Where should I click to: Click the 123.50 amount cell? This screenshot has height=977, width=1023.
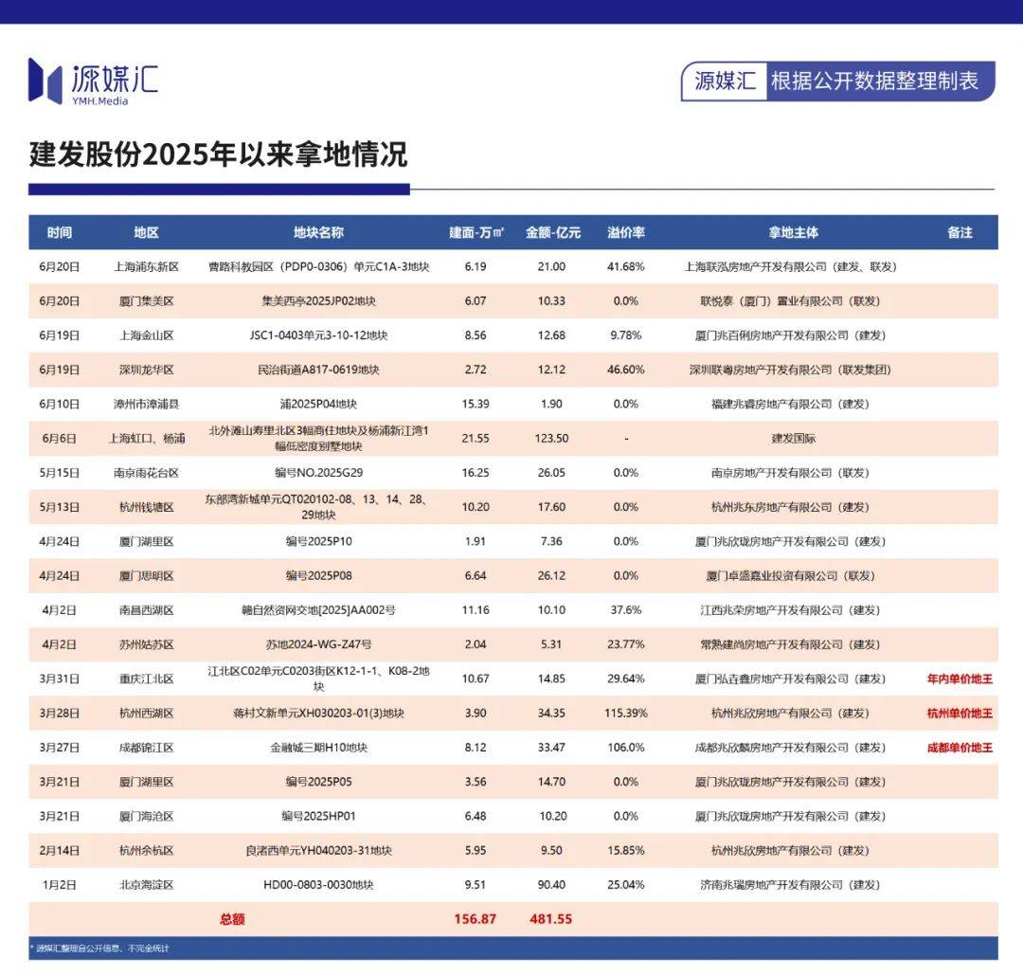coord(551,439)
